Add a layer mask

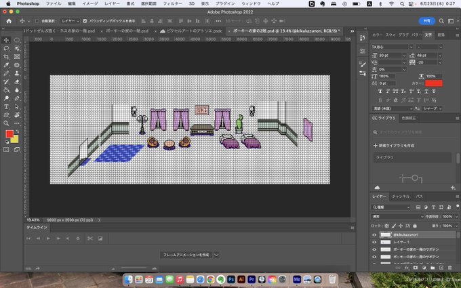[x=415, y=268]
